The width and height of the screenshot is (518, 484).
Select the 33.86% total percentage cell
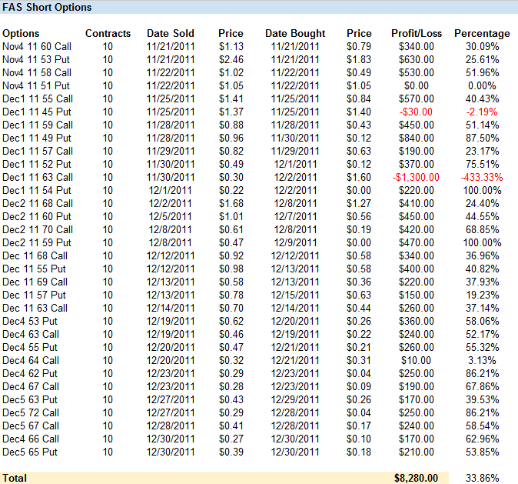pyautogui.click(x=482, y=478)
